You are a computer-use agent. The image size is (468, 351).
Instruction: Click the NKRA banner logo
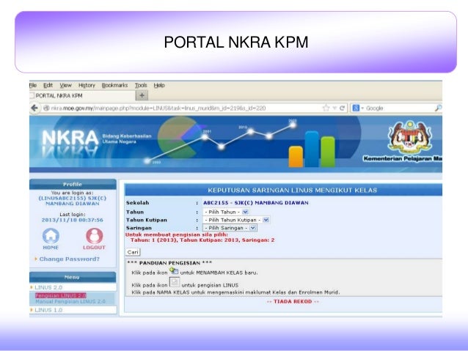tap(70, 138)
